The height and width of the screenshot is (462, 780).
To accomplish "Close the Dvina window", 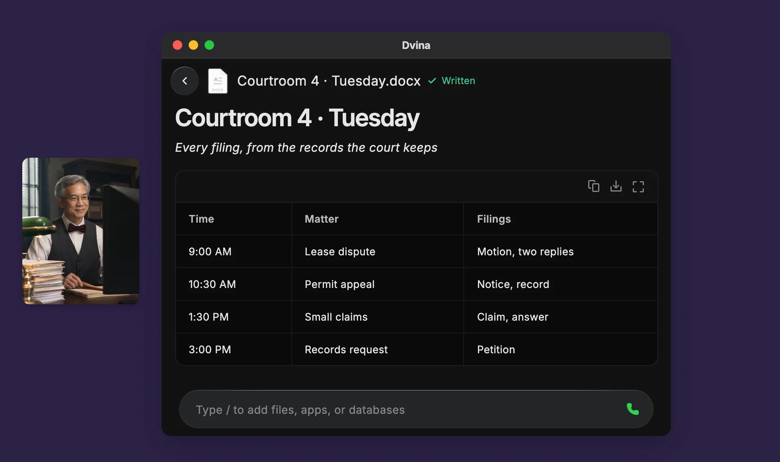I will [177, 45].
